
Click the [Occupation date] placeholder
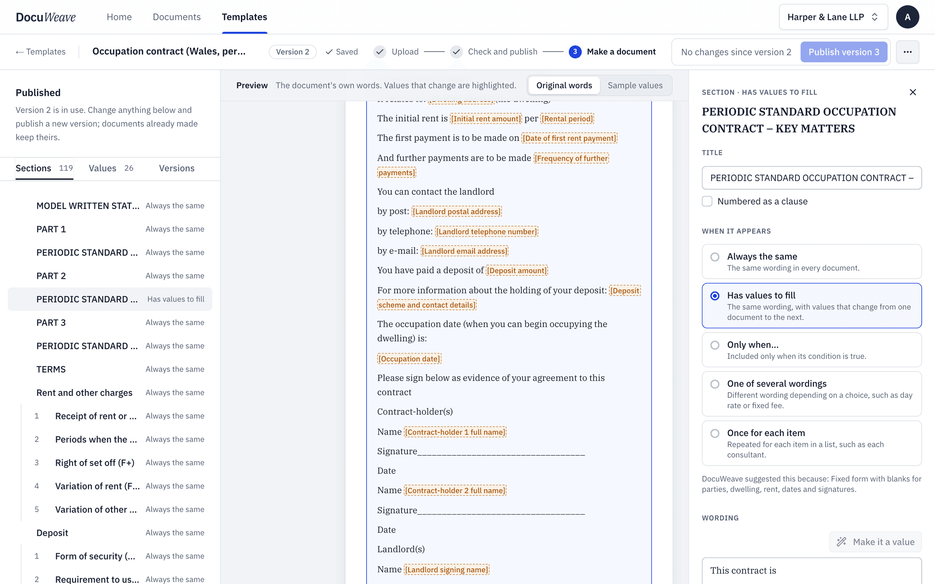click(x=409, y=359)
